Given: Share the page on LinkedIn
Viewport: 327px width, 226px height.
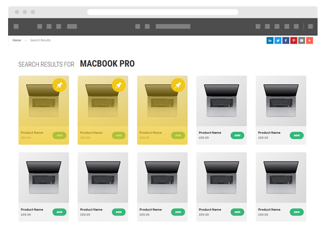Looking at the screenshot, I should point(269,41).
